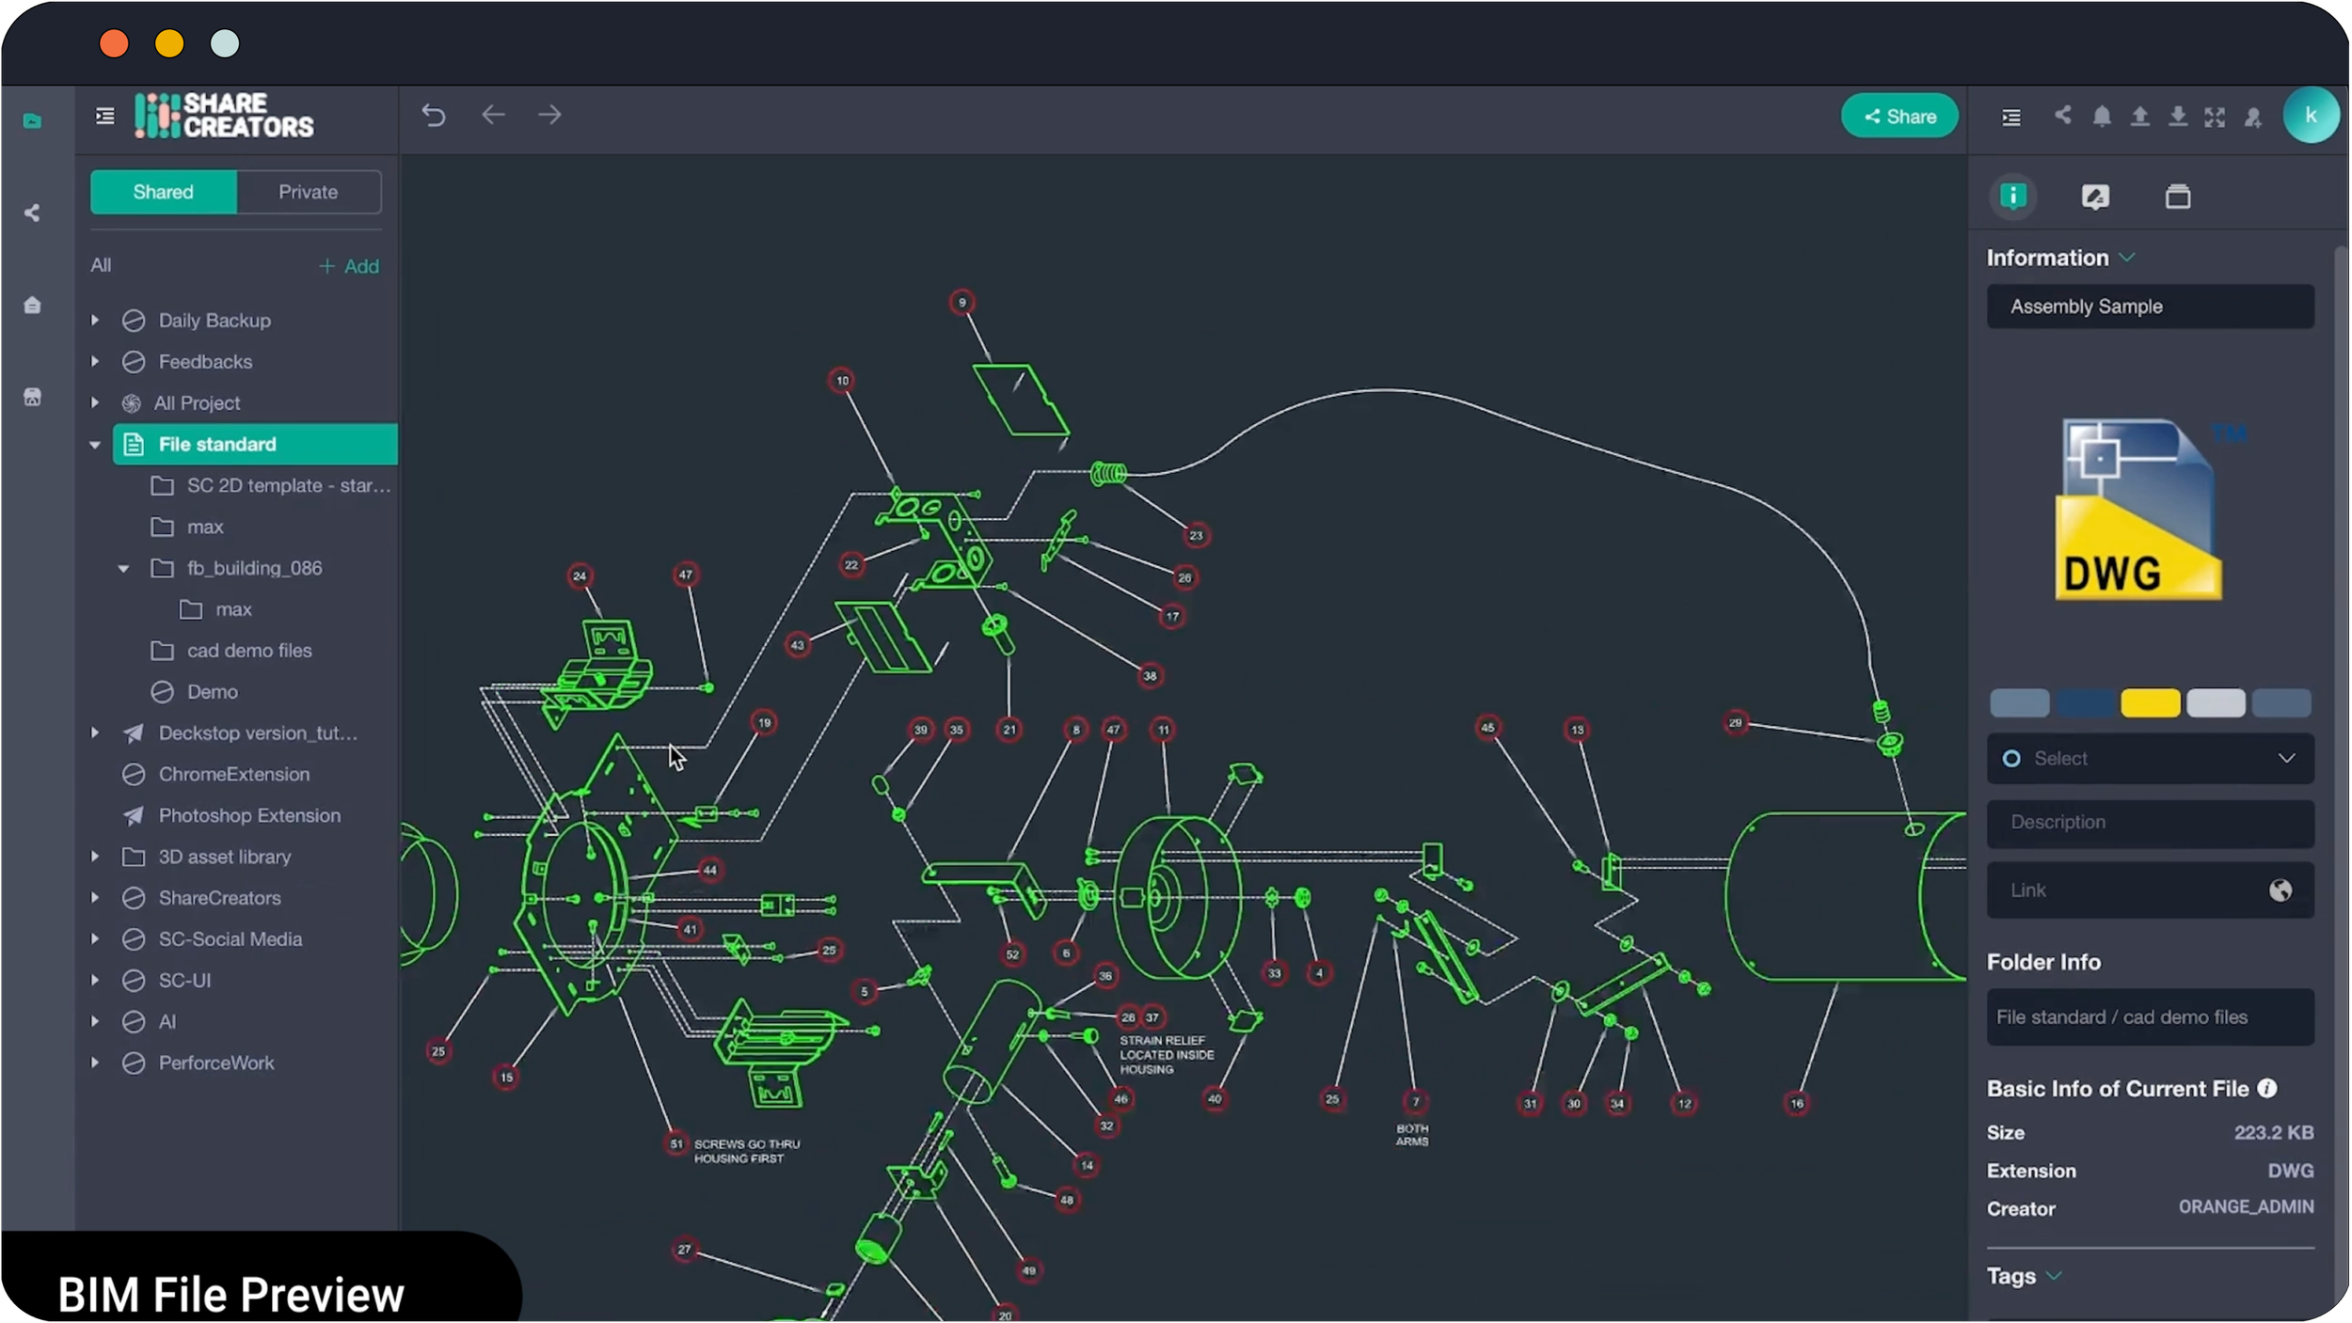The width and height of the screenshot is (2352, 1323).
Task: Open the version history stack icon
Action: point(2177,197)
